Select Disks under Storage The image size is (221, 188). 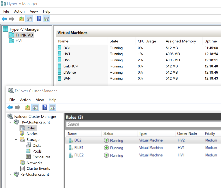tap(37, 145)
